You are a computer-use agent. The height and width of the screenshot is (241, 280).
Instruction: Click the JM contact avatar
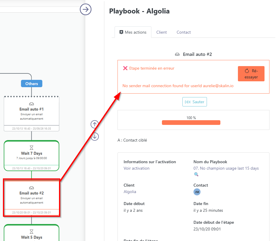tap(197, 192)
